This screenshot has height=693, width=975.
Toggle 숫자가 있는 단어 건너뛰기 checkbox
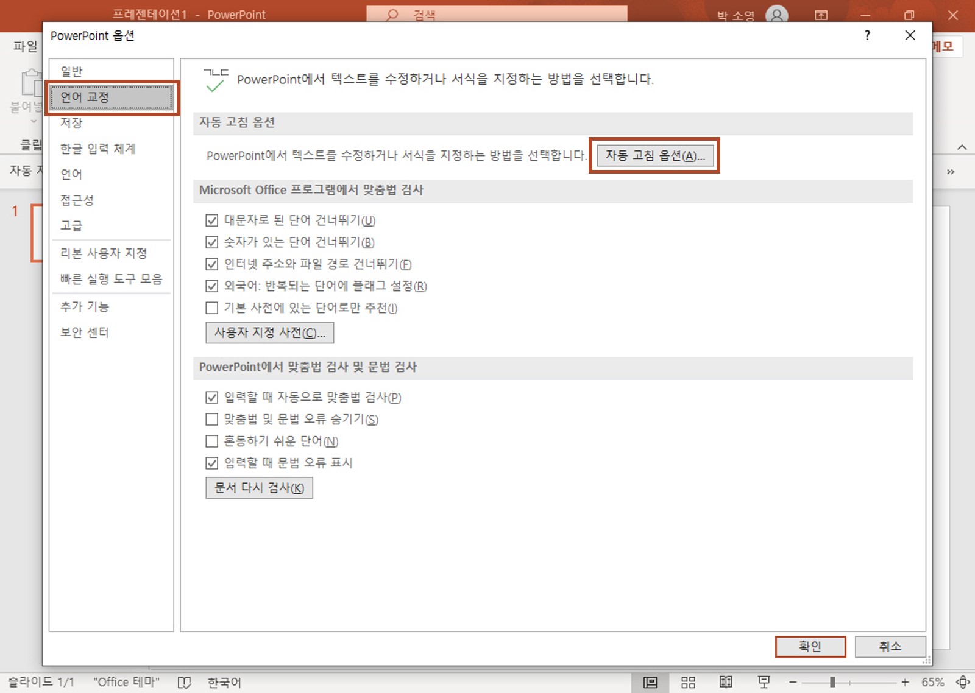[211, 242]
